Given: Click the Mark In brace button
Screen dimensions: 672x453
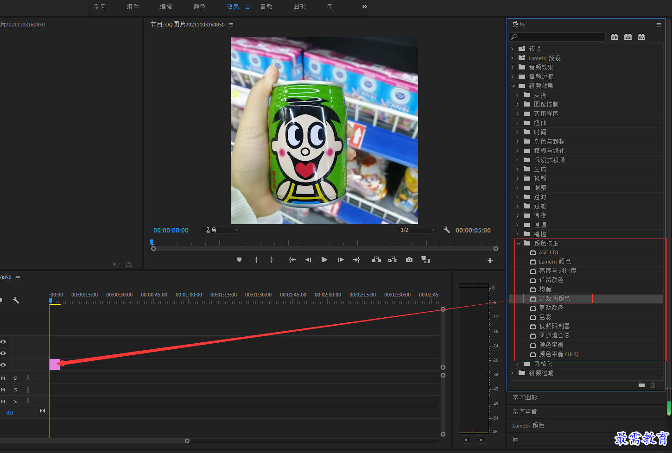Looking at the screenshot, I should [x=256, y=260].
